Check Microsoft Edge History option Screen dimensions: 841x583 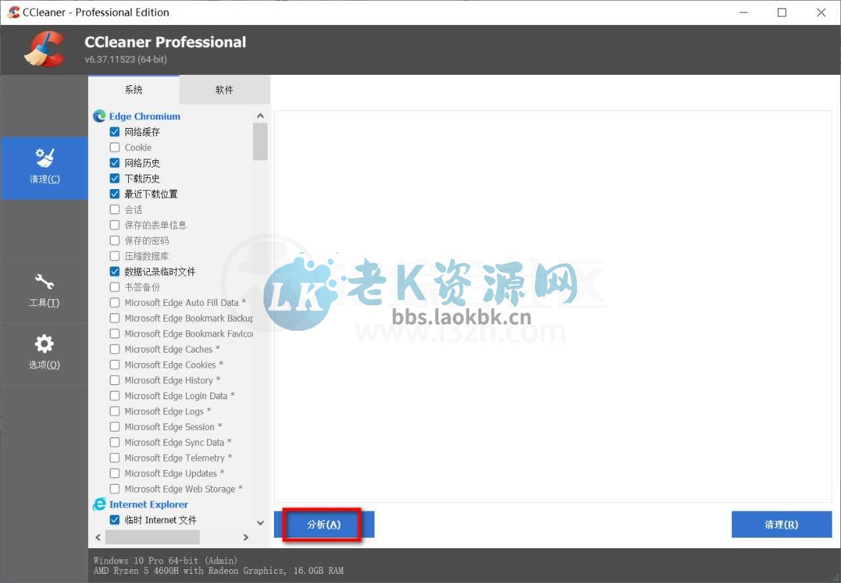coord(114,381)
